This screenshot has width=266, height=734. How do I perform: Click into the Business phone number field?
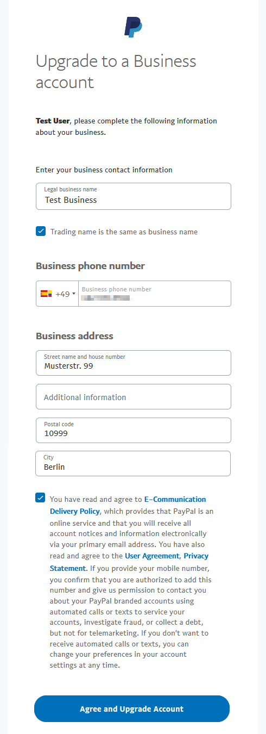pos(155,294)
